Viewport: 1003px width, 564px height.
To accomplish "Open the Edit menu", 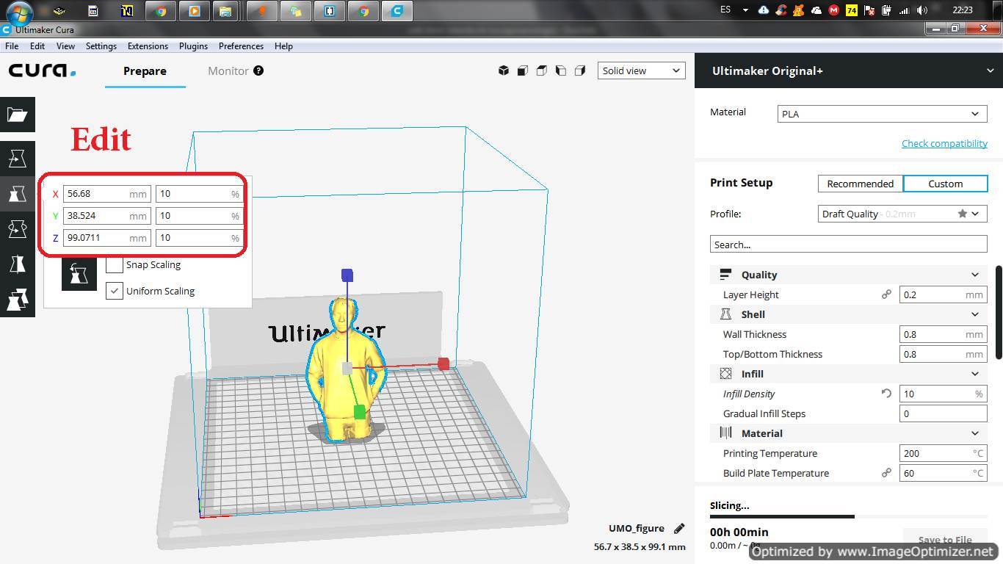I will point(37,46).
